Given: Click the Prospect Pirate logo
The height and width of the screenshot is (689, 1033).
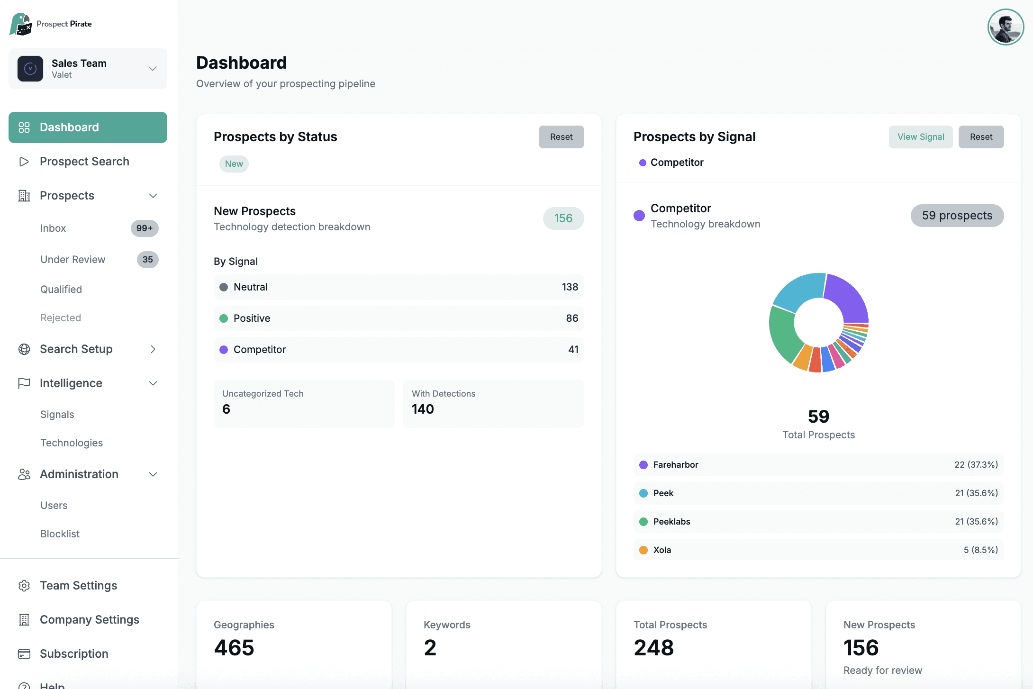Looking at the screenshot, I should click(x=21, y=23).
